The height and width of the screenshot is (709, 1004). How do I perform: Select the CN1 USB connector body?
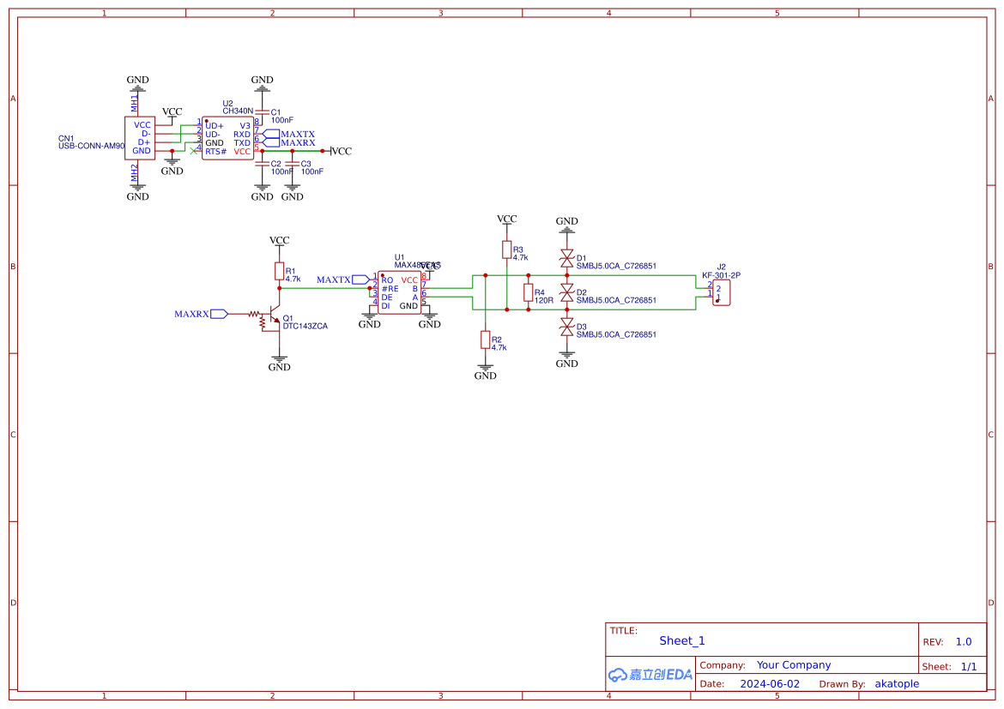click(140, 138)
